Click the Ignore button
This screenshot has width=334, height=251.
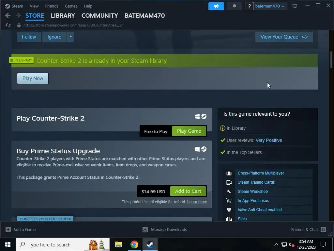click(54, 37)
